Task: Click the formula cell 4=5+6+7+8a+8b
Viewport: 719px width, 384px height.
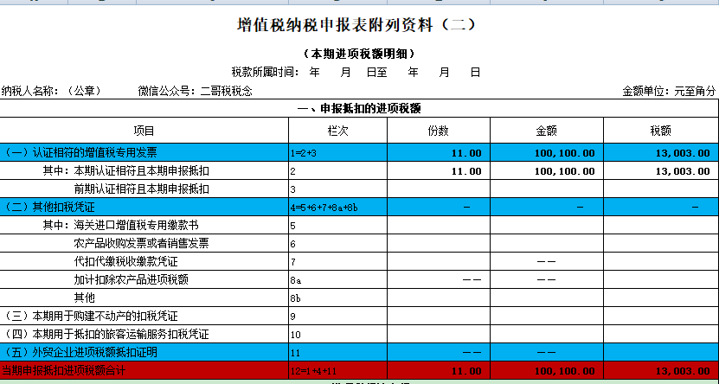Action: [x=337, y=208]
